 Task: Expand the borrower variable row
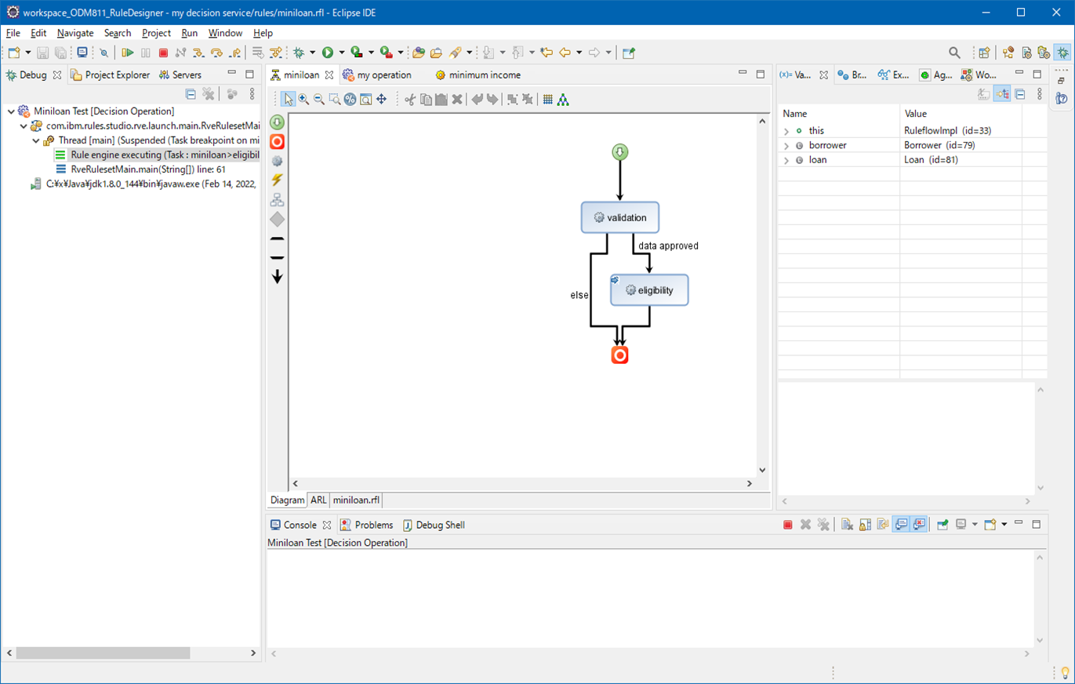(786, 145)
